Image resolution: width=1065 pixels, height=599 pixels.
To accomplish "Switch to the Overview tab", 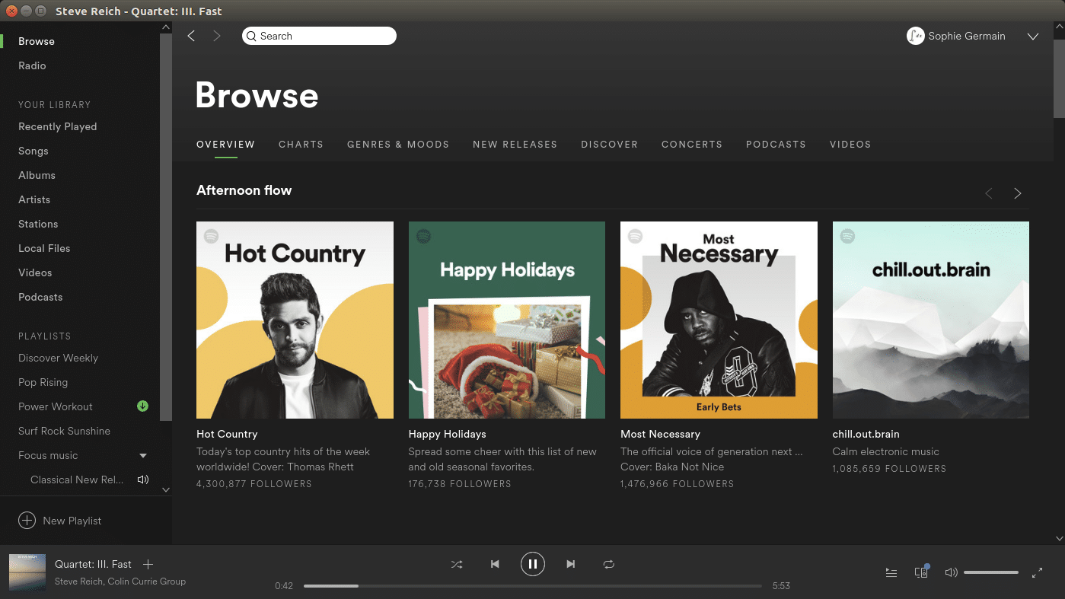I will click(x=225, y=144).
